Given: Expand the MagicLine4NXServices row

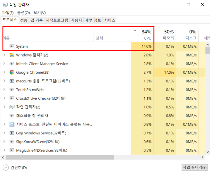Looking at the screenshot, I should 4,150.
